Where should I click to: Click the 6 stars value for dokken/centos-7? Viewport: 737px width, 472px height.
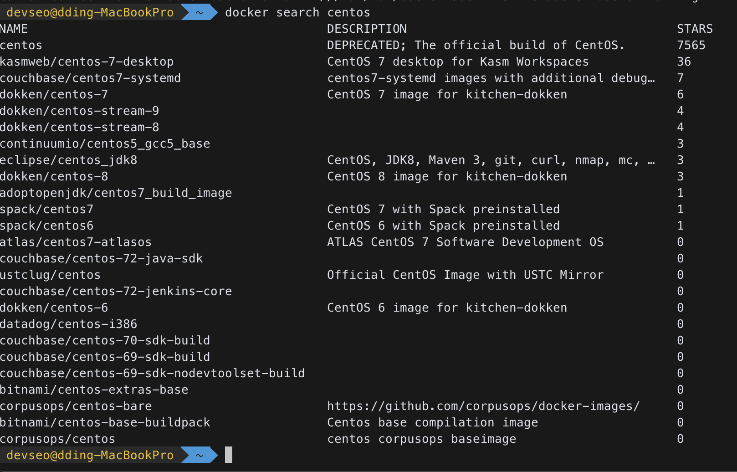pyautogui.click(x=680, y=95)
